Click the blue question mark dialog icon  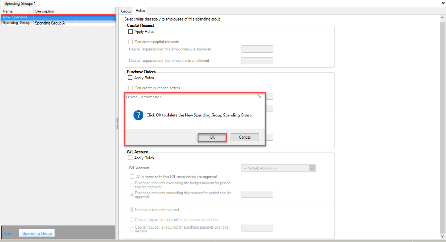(x=138, y=115)
